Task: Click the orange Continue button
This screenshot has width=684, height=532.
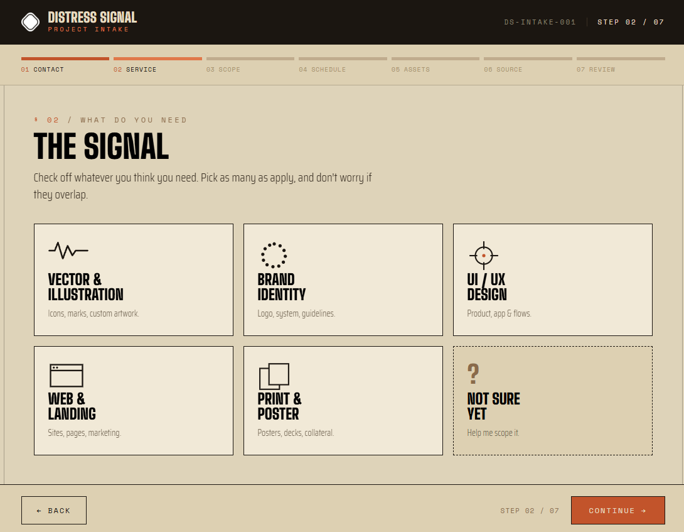Action: click(617, 510)
